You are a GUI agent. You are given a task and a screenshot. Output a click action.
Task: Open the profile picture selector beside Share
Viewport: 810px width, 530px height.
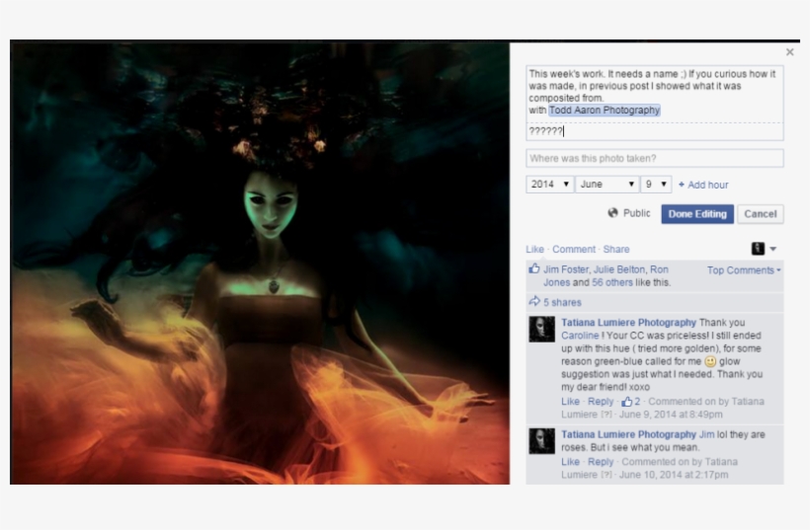[x=758, y=249]
